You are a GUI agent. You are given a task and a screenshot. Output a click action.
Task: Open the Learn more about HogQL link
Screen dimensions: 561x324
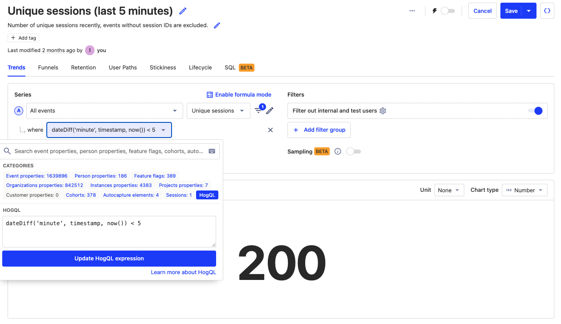(x=183, y=272)
